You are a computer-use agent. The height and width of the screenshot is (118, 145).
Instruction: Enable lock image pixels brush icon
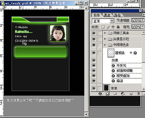108,27
